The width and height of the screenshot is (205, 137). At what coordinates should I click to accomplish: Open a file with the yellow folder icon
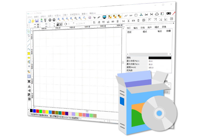(33, 21)
